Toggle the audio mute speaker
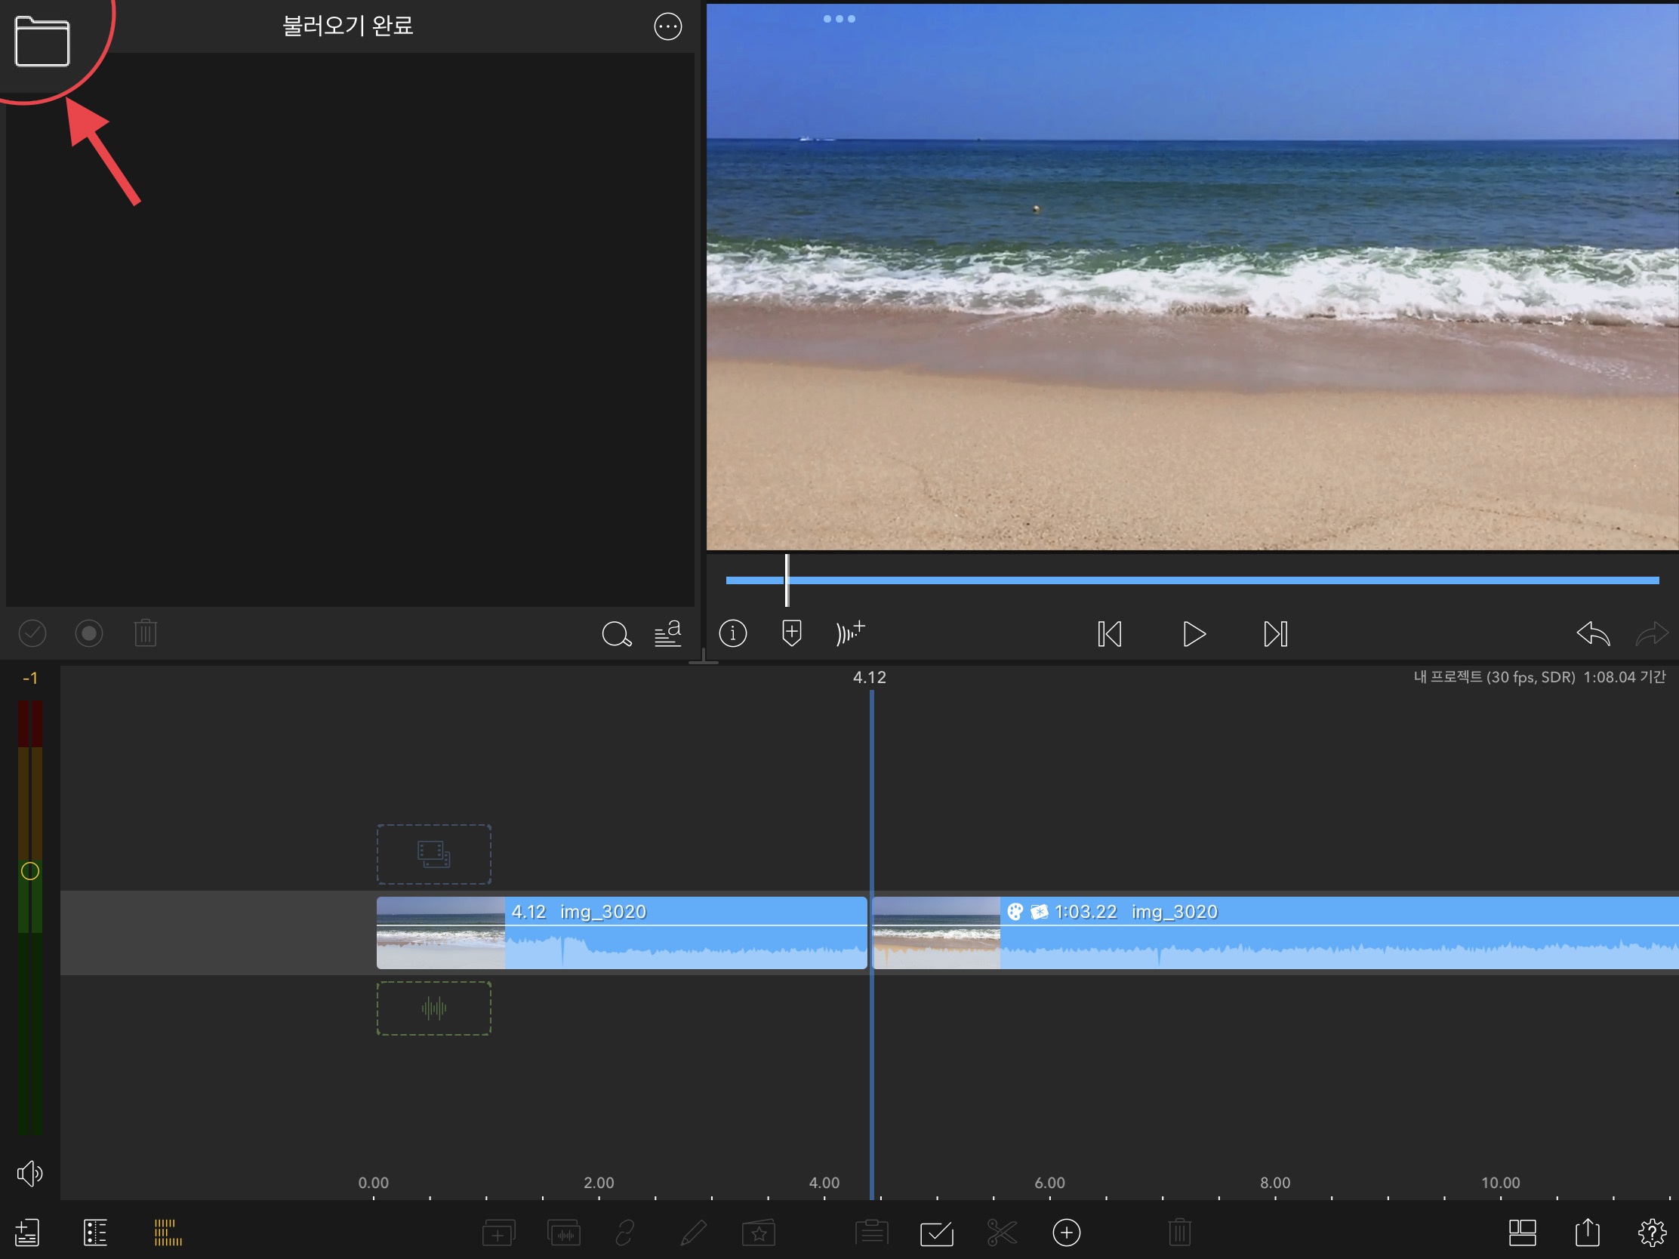This screenshot has height=1259, width=1679. [x=29, y=1173]
